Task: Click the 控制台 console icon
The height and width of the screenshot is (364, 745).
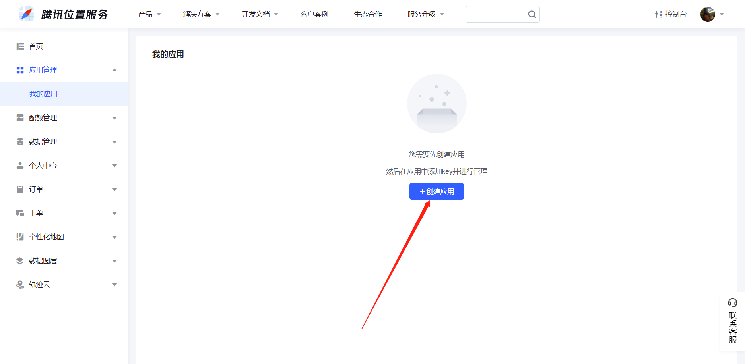Action: pos(658,14)
